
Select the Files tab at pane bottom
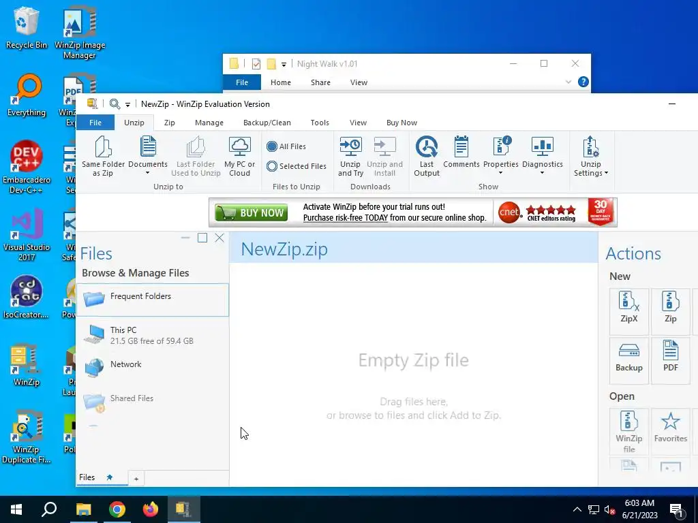click(x=87, y=477)
